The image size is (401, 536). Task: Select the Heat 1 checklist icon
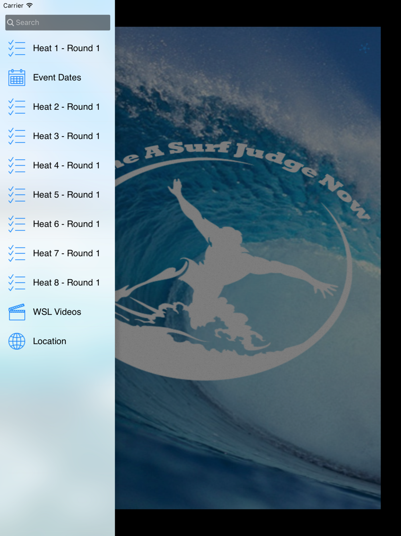pyautogui.click(x=17, y=48)
